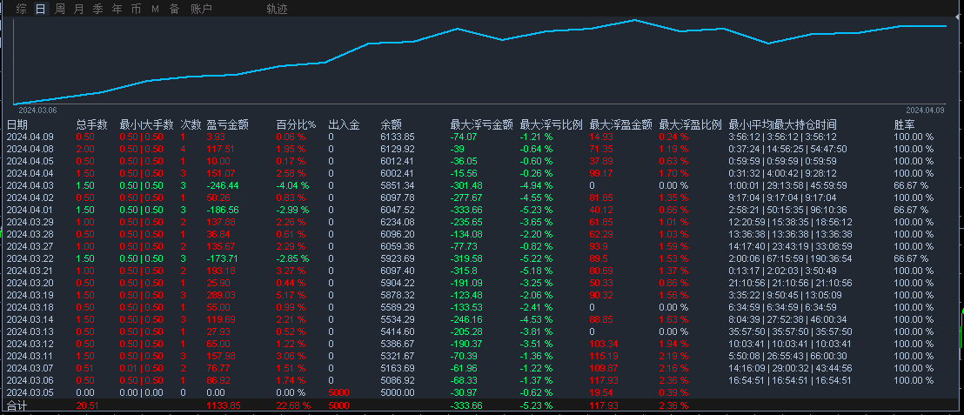The image size is (964, 415).
Task: Click the 最小|大手数 column header
Action: coord(147,124)
